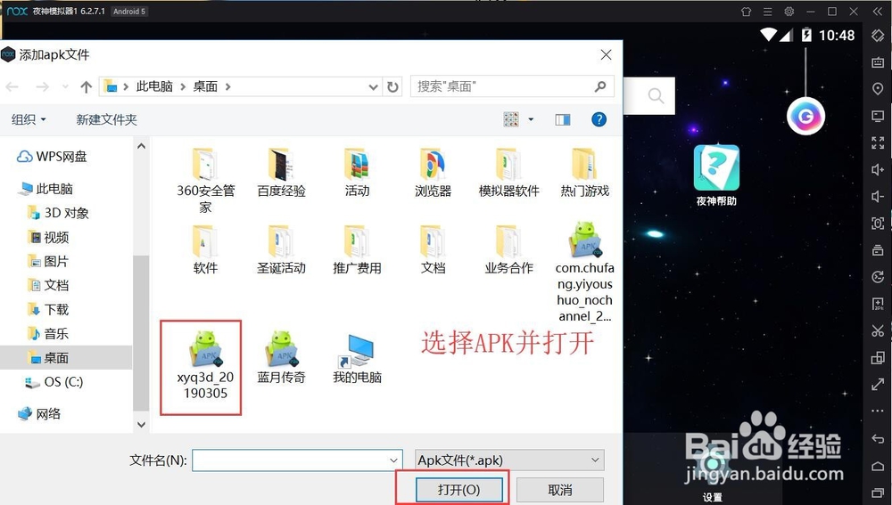
Task: Click the 打开(O) button
Action: 459,489
